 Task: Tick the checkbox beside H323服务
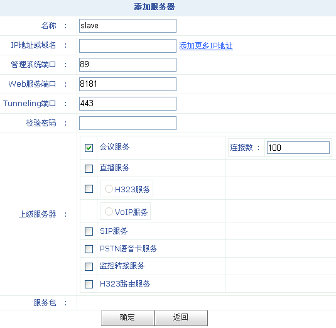coord(89,189)
